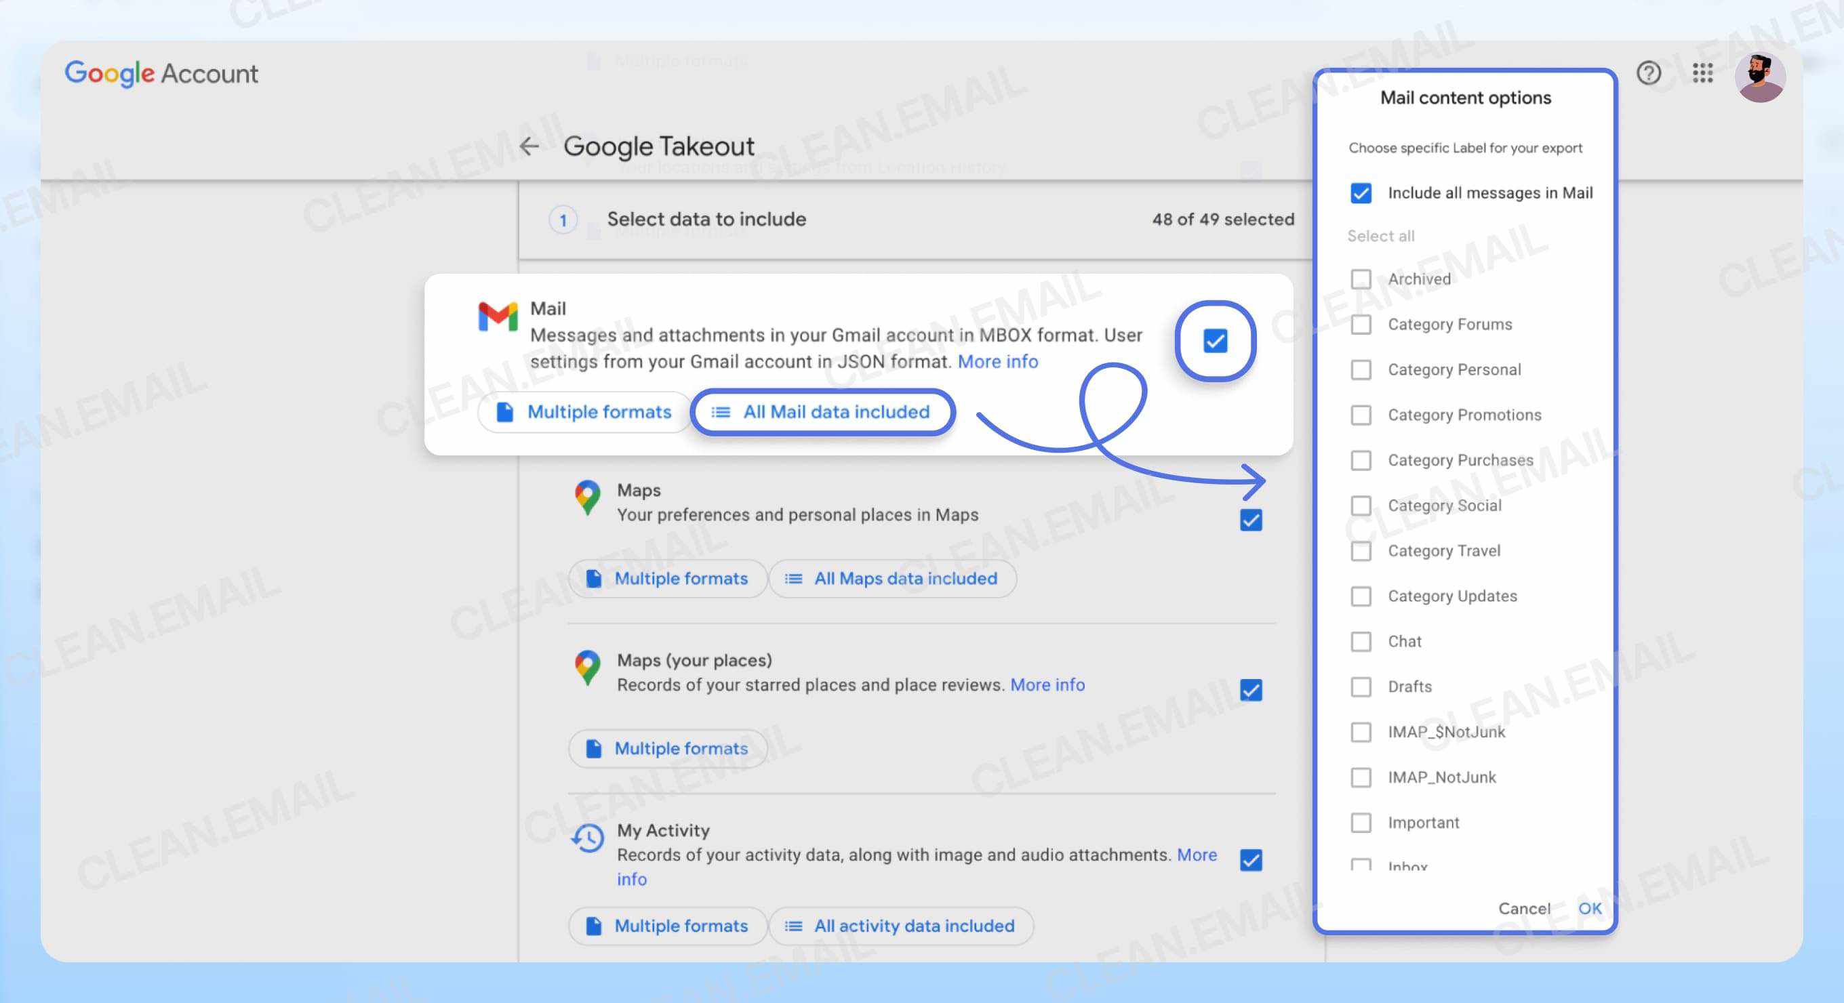
Task: Enable the Archived label checkbox
Action: (x=1361, y=279)
